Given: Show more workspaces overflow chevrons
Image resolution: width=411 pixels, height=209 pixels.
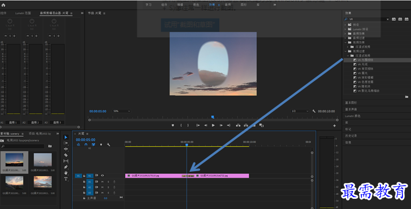Looking at the screenshot, I should coord(274,5).
